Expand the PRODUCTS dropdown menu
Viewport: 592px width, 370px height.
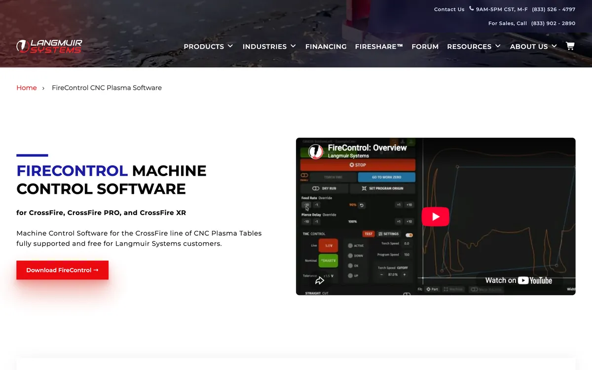pos(208,46)
